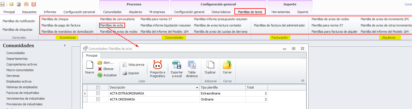Open Configuración personal tab

pyautogui.click(x=79, y=12)
